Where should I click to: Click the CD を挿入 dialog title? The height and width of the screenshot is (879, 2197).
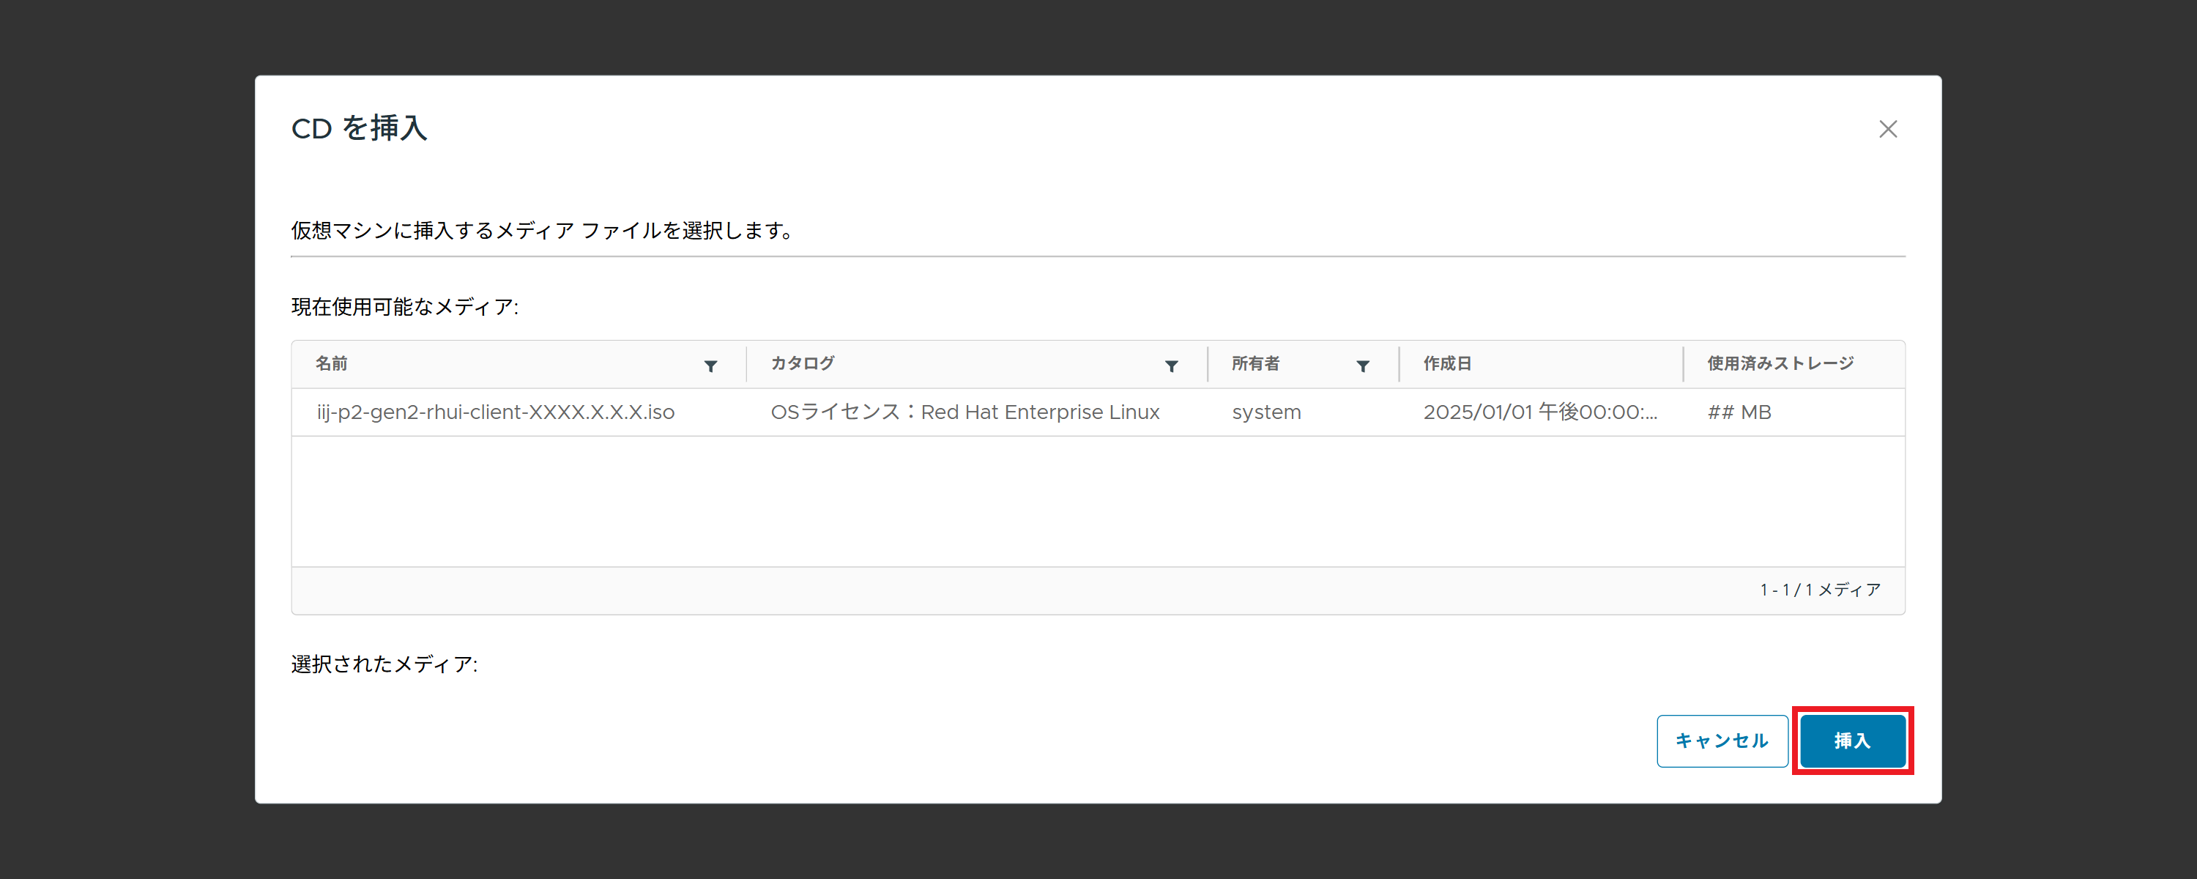pyautogui.click(x=359, y=129)
